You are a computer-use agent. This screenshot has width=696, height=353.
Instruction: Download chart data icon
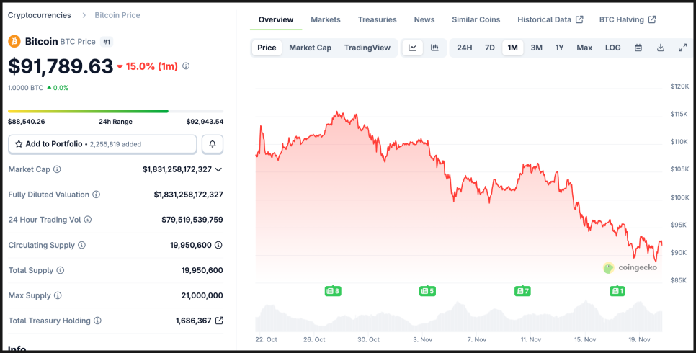[x=661, y=48]
